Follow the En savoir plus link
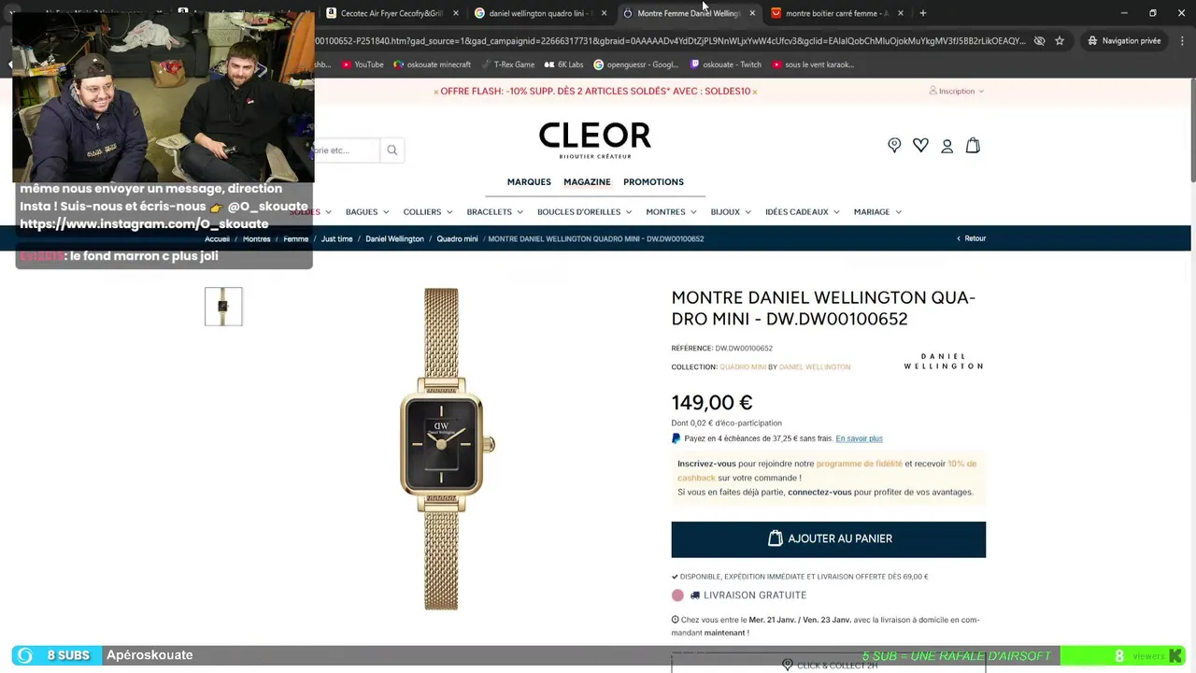Viewport: 1196px width, 673px height. 859,438
